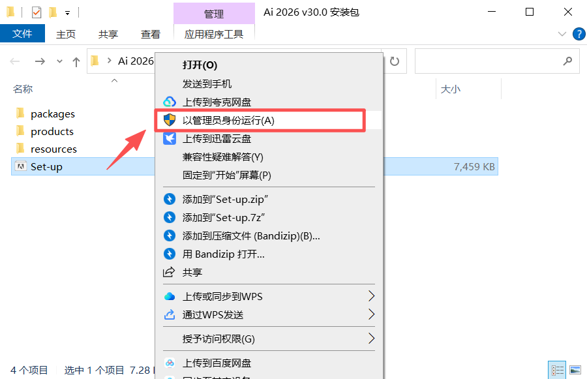
Task: Click the Up one level arrow
Action: coord(77,61)
